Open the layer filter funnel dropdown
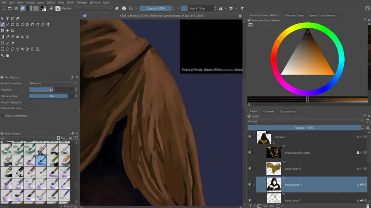Image resolution: width=371 pixels, height=208 pixels. click(x=368, y=121)
